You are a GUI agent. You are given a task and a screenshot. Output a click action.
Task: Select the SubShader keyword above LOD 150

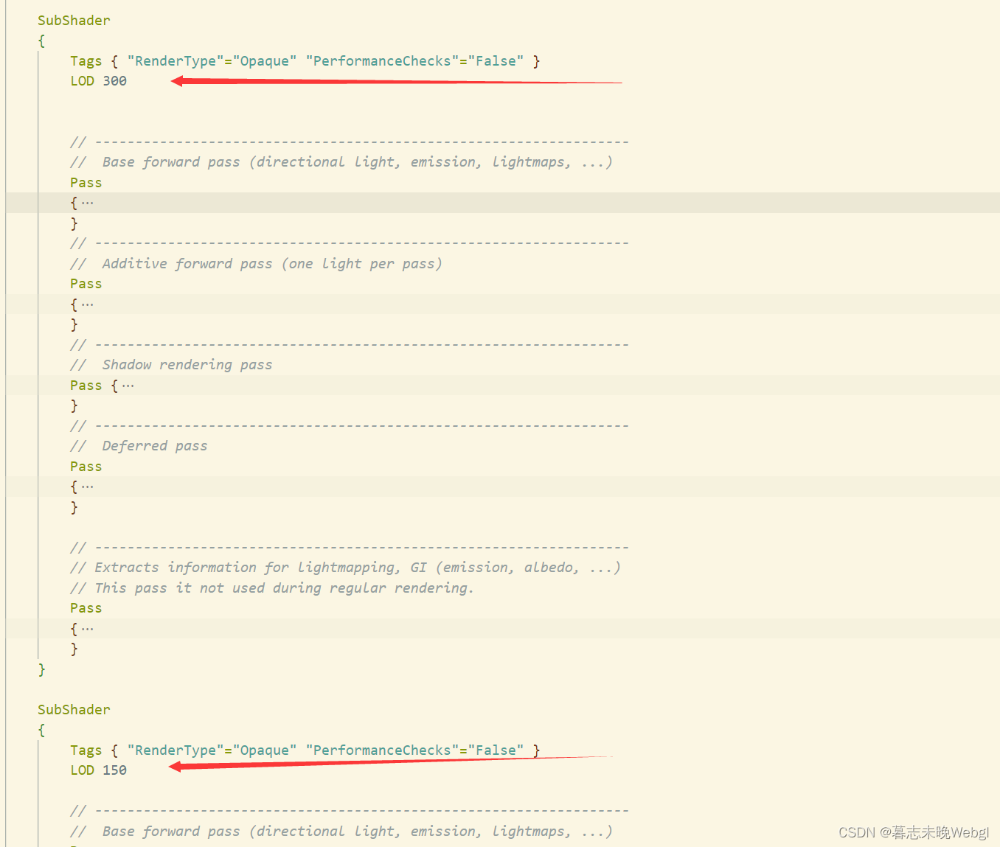[x=74, y=710]
